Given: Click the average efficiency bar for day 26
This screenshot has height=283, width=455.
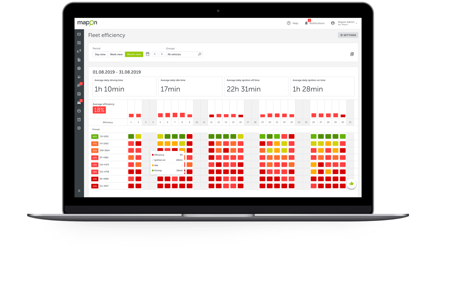Looking at the screenshot, I should tap(314, 115).
